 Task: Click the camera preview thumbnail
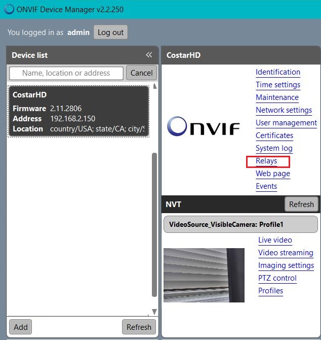point(204,275)
